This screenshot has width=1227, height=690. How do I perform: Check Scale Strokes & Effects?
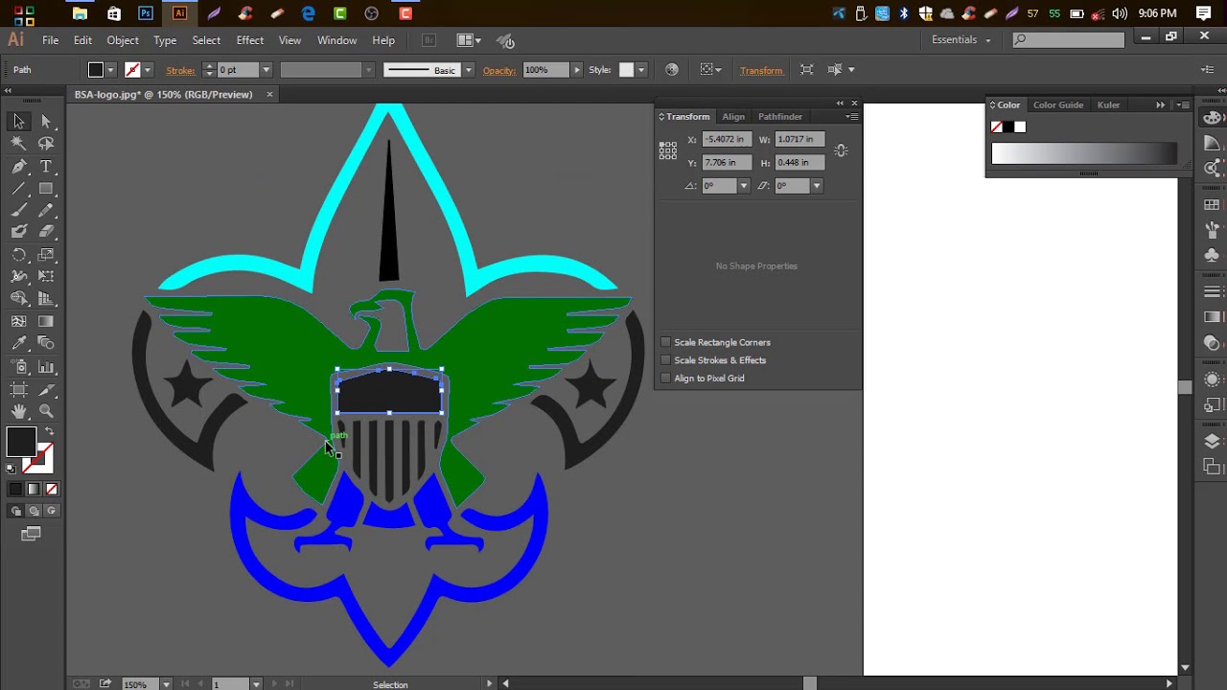tap(666, 360)
